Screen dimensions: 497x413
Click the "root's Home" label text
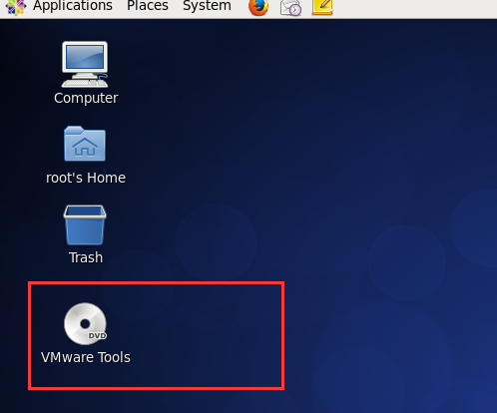86,178
